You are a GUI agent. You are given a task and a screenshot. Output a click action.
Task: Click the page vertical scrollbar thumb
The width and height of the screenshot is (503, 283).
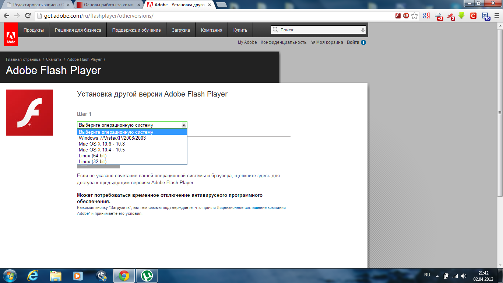point(500,112)
